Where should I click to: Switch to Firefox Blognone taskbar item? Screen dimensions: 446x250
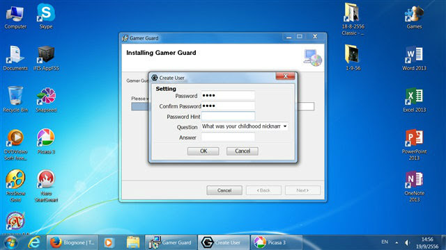[x=72, y=242]
